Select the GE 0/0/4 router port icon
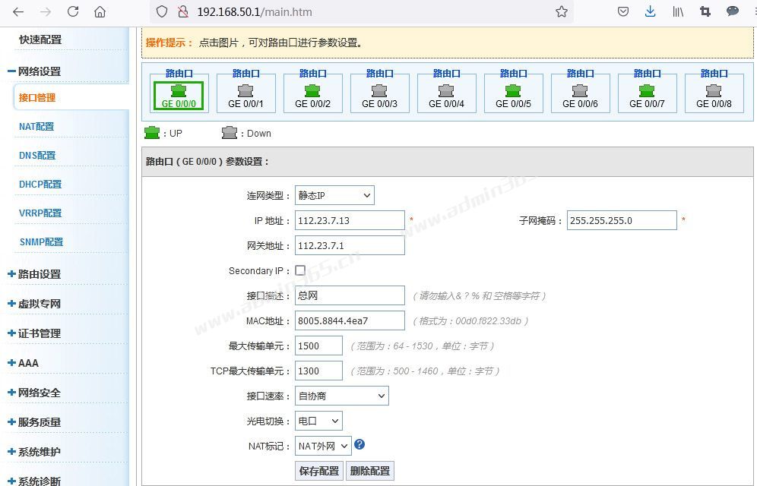757x486 pixels. (446, 90)
